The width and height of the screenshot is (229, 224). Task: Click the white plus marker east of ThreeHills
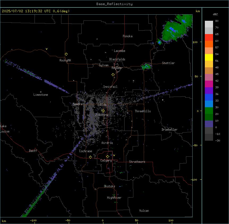coord(163,100)
